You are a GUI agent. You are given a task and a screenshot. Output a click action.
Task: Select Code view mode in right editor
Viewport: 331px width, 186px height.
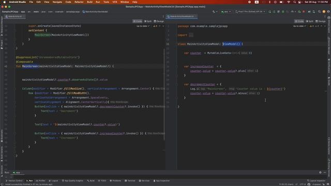pyautogui.click(x=299, y=21)
